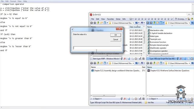The width and height of the screenshot is (194, 109).
Task: Go back in top-left Q-Dir pane
Action: coord(92,23)
